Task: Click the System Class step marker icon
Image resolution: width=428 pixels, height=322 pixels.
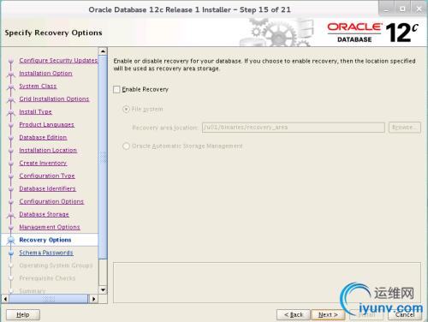Action: 11,86
